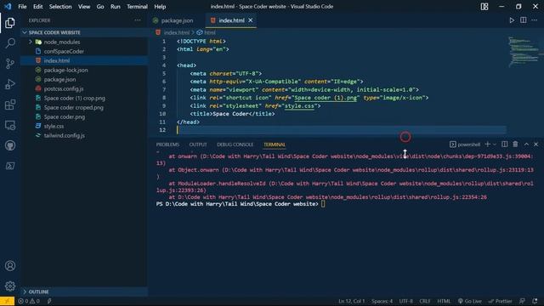Change CRLF end of line sequence
This screenshot has width=544, height=306.
pyautogui.click(x=425, y=301)
